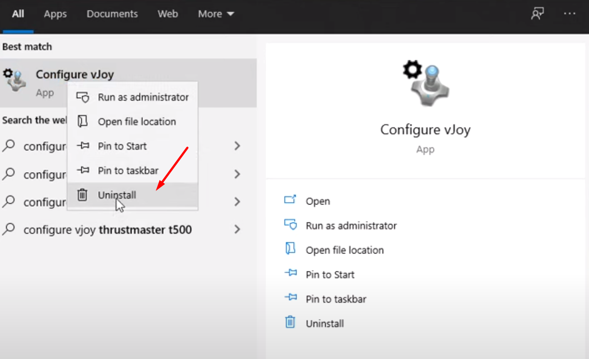Click the file location icon in context menu
Viewport: 589px width, 359px height.
click(82, 121)
